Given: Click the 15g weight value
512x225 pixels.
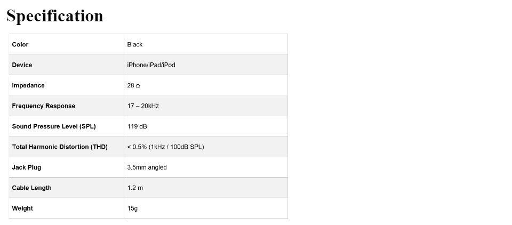Looking at the screenshot, I should point(132,208).
